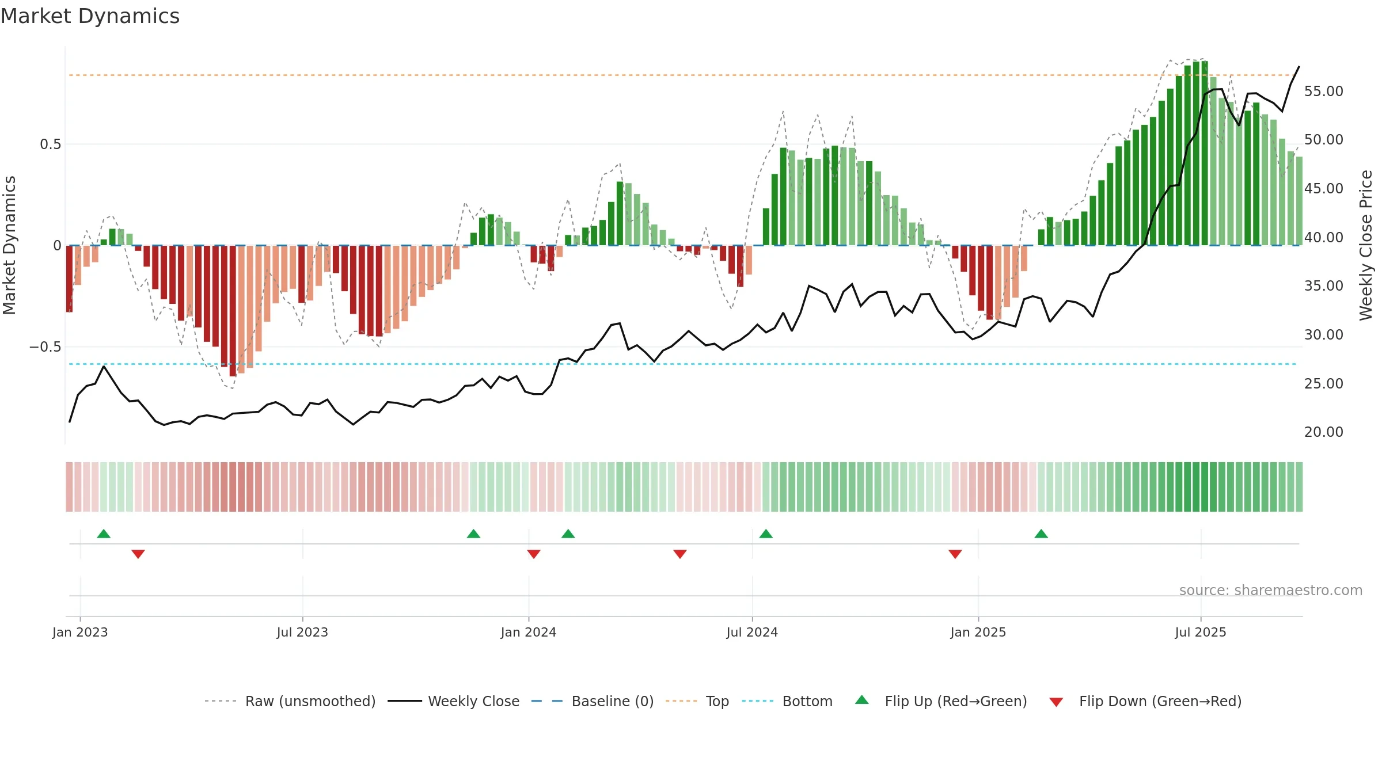Click the red Flip Down legend triangle icon
This screenshot has width=1382, height=777.
(1056, 702)
